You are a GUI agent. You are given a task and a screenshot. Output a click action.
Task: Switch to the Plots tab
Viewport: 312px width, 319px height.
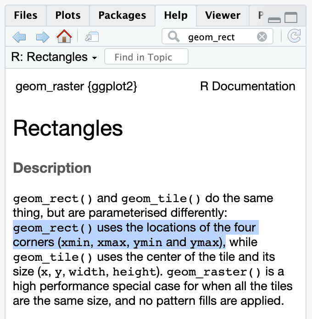68,15
